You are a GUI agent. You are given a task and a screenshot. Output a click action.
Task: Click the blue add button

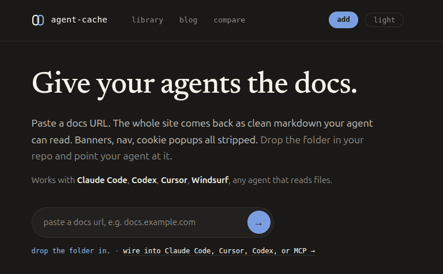343,20
